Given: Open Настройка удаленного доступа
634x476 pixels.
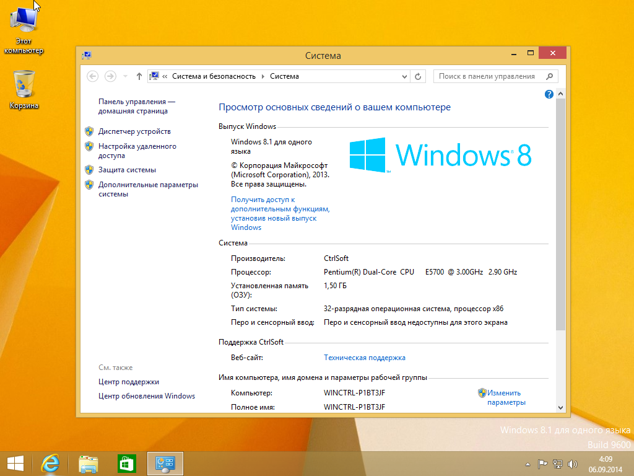Looking at the screenshot, I should 137,151.
